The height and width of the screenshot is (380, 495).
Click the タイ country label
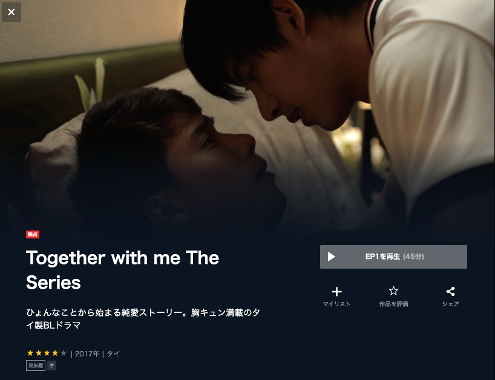pos(113,354)
